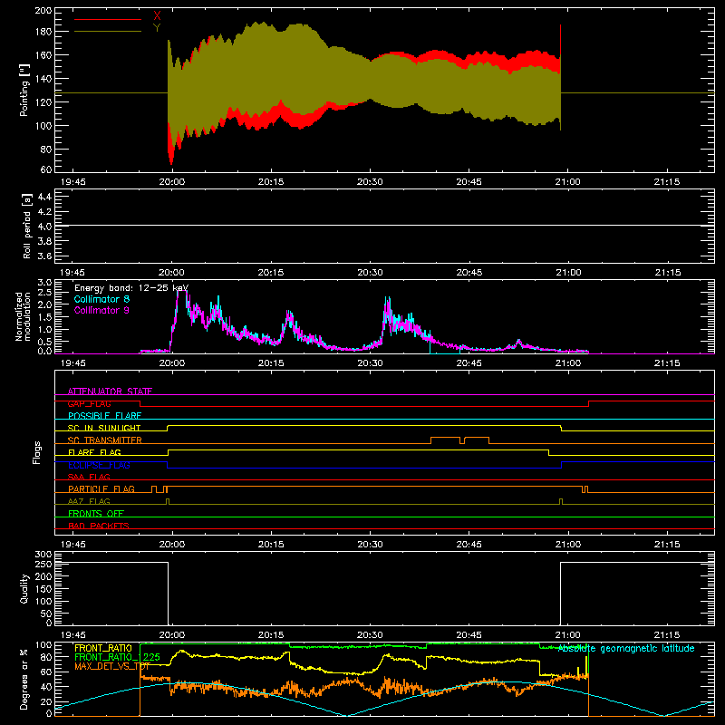Select the SAA_FLAG label
725x725 pixels.
(89, 477)
